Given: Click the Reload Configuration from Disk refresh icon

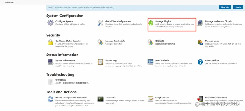Looking at the screenshot, I should [51, 99].
